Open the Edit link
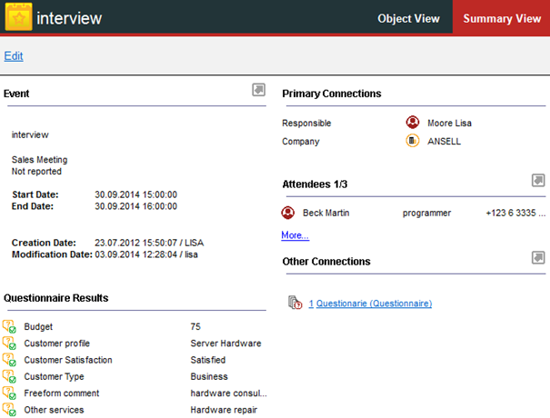This screenshot has width=550, height=418. click(x=14, y=56)
